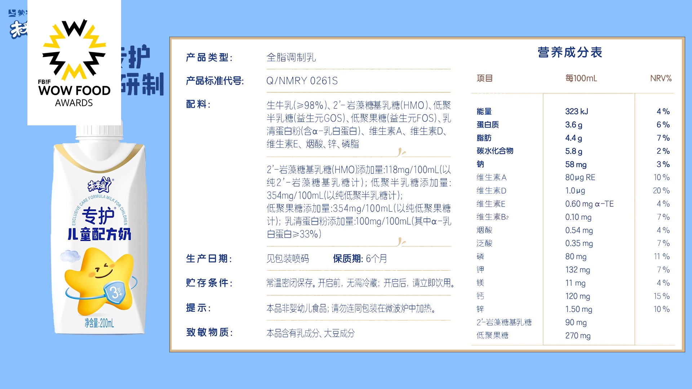This screenshot has height=389, width=692.
Task: Click the 保质期 label
Action: 348,259
